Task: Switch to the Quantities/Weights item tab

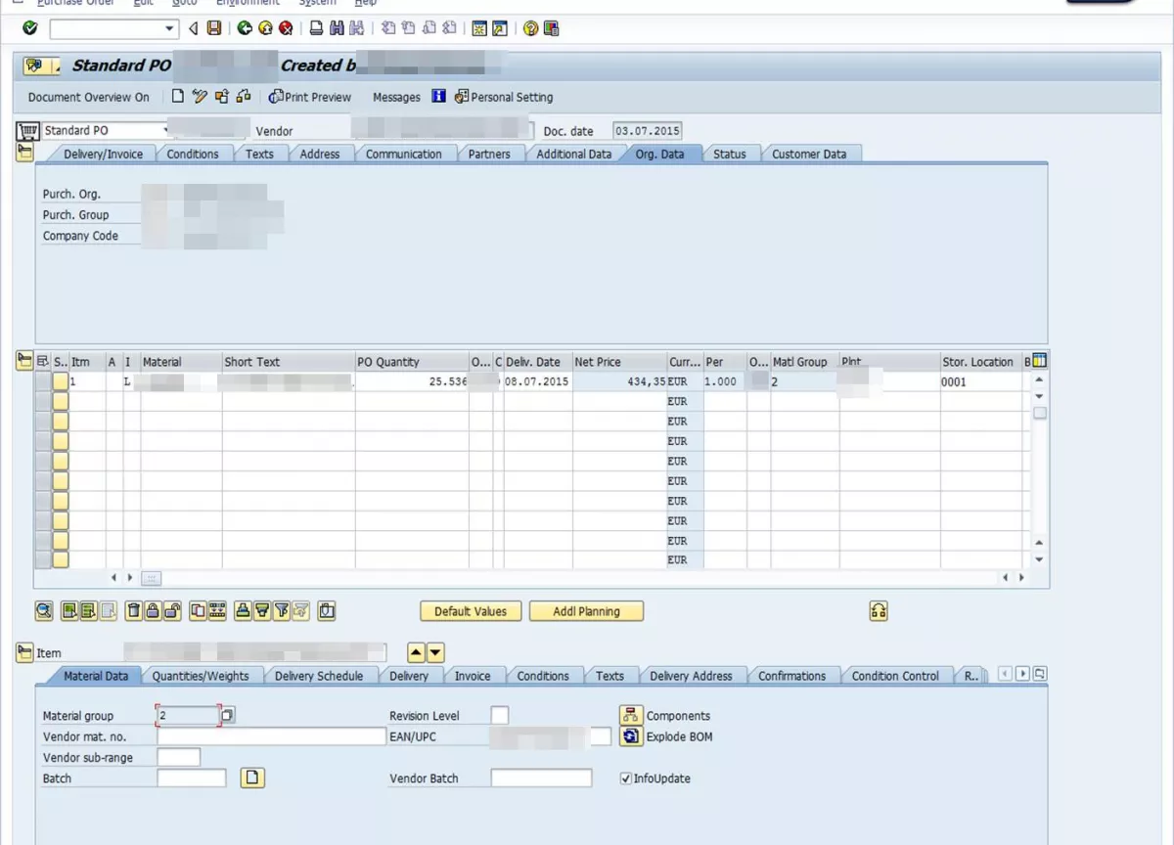Action: coord(201,676)
